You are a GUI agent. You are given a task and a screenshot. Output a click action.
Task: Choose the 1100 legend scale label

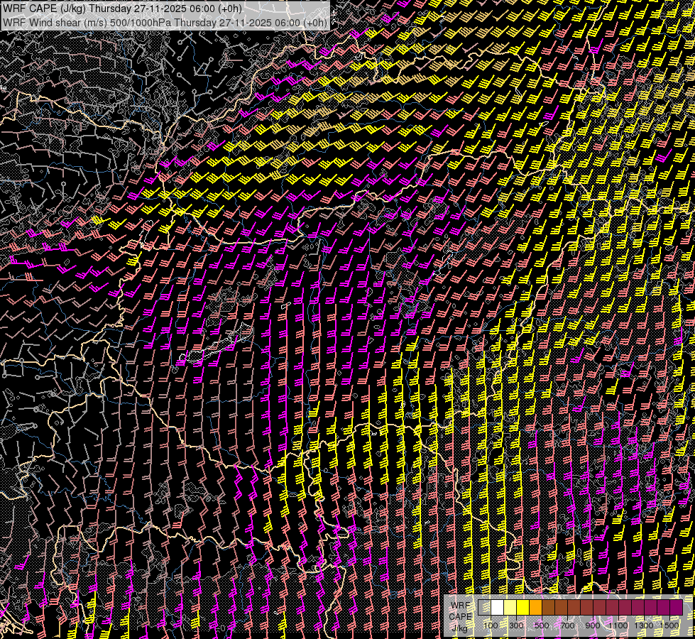tap(619, 626)
